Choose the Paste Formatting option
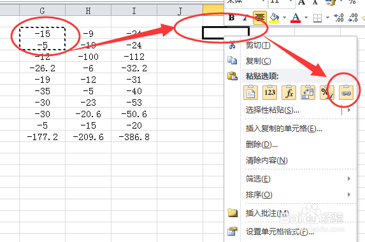Image resolution: width=365 pixels, height=242 pixels. (327, 92)
